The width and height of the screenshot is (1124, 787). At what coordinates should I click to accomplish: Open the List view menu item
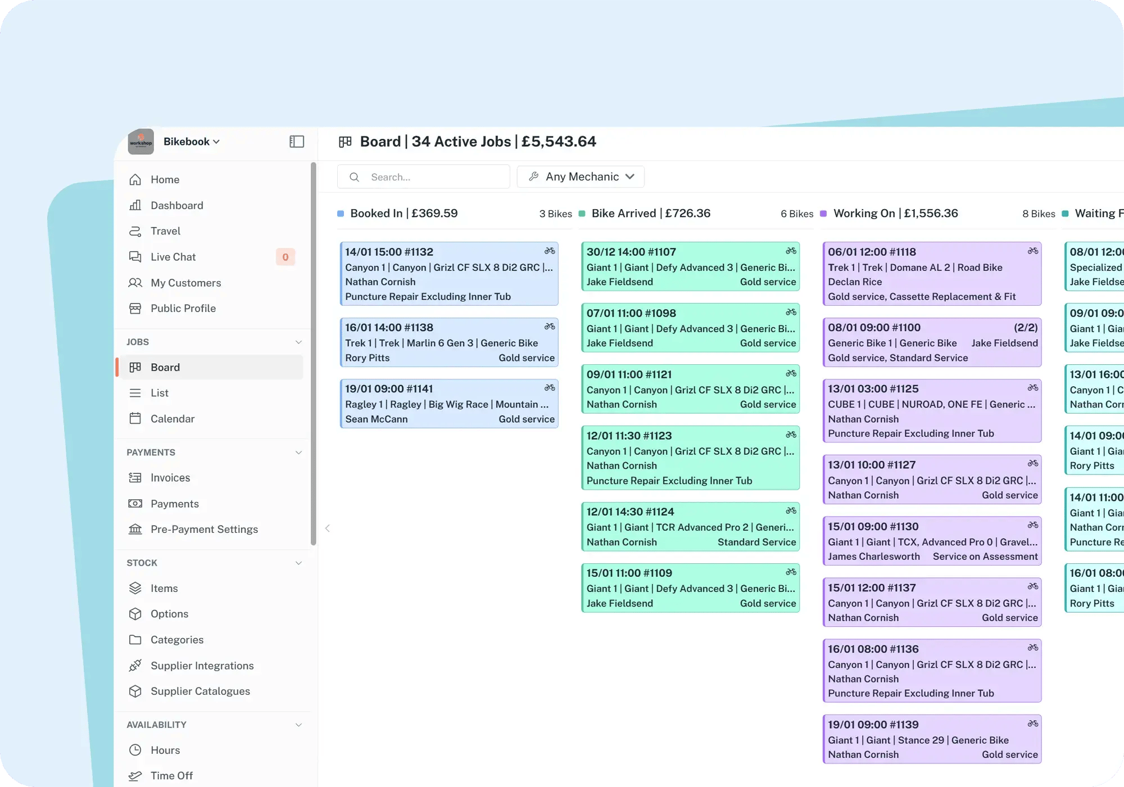(x=160, y=393)
